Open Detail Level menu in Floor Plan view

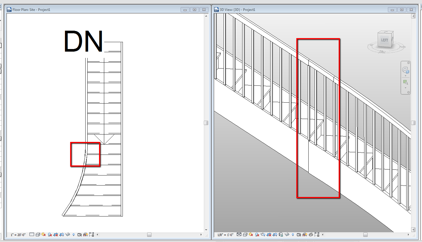click(x=32, y=235)
